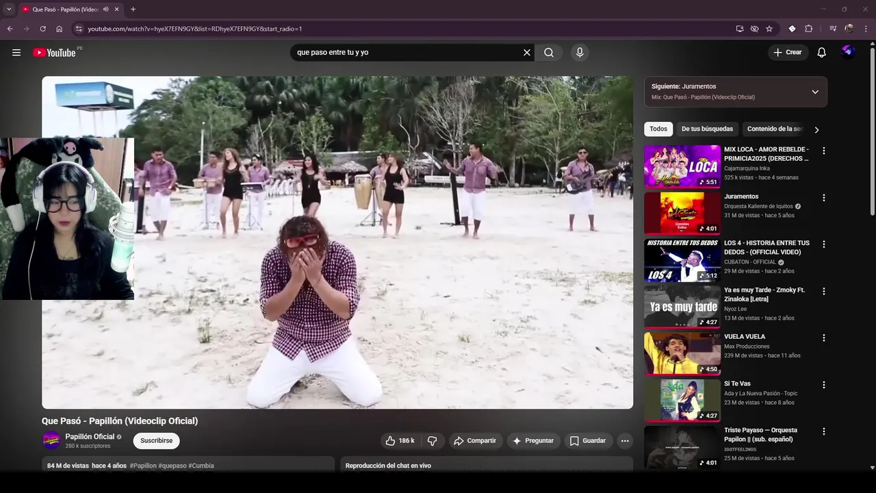Screen dimensions: 876x493
Task: Open the Cajamarquina Inka channel name
Action: [747, 168]
